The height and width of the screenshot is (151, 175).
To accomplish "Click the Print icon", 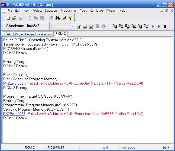I will pos(51,18).
